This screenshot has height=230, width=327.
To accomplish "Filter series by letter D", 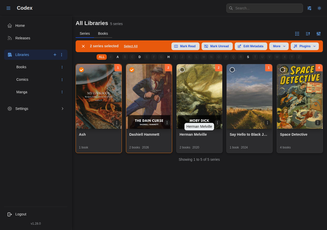I will tap(139, 57).
